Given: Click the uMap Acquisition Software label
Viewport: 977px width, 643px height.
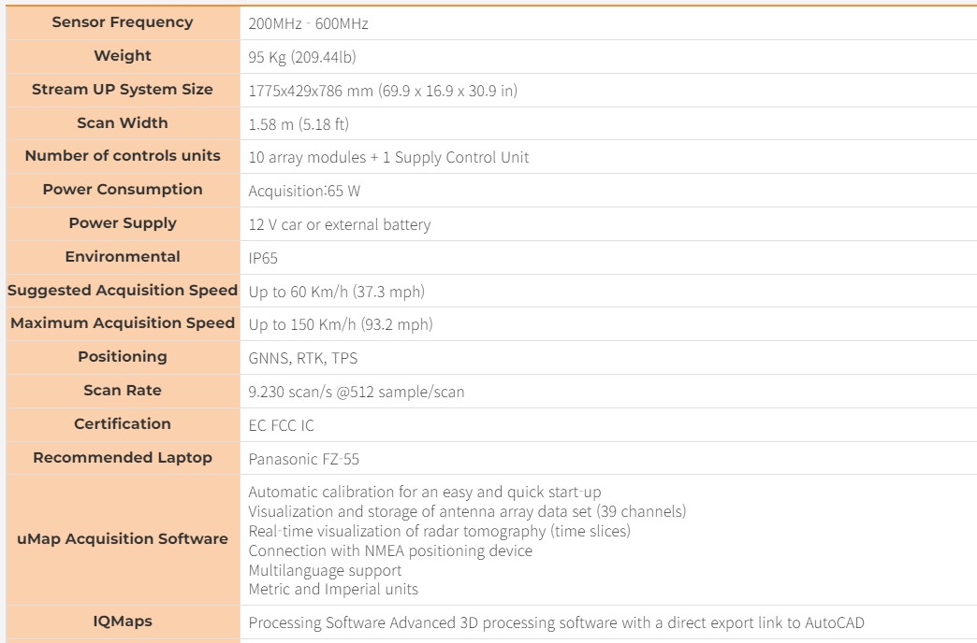Looking at the screenshot, I should pyautogui.click(x=123, y=539).
